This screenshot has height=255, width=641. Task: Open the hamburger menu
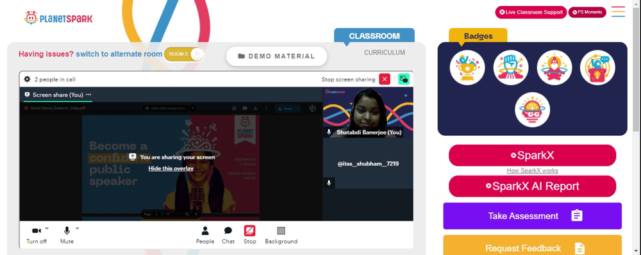618,12
